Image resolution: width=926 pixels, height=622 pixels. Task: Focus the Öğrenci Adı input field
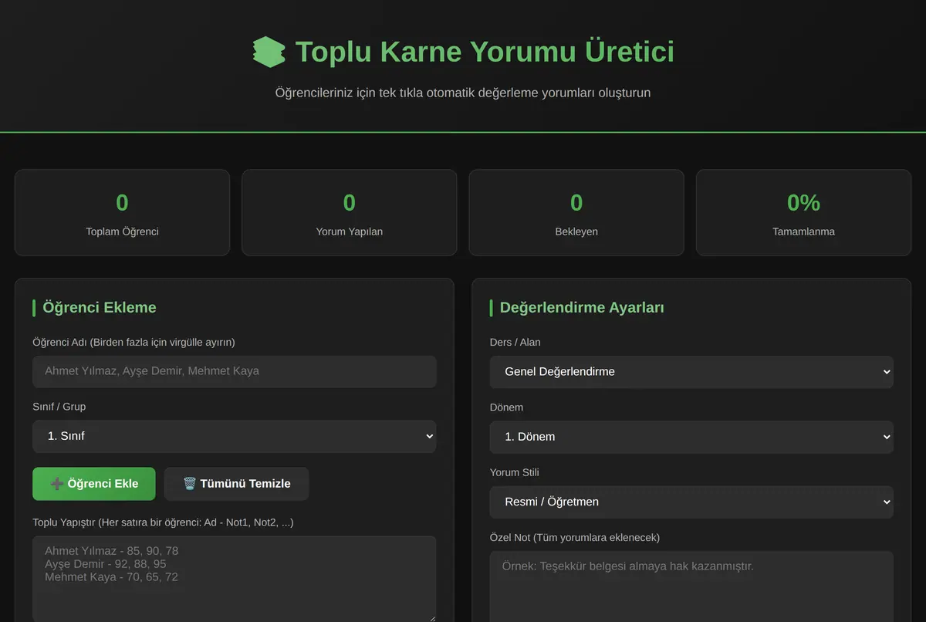pyautogui.click(x=235, y=371)
